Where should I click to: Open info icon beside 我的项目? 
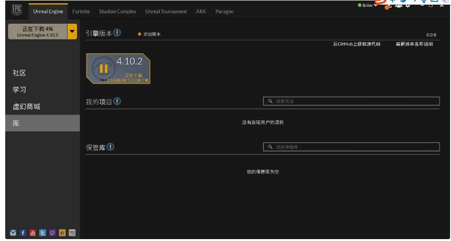117,102
